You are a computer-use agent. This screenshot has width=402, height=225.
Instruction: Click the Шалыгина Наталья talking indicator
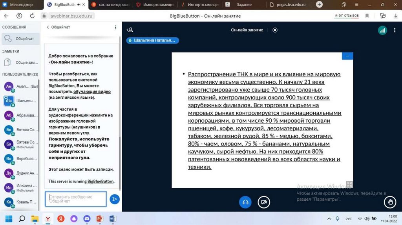pos(153,40)
